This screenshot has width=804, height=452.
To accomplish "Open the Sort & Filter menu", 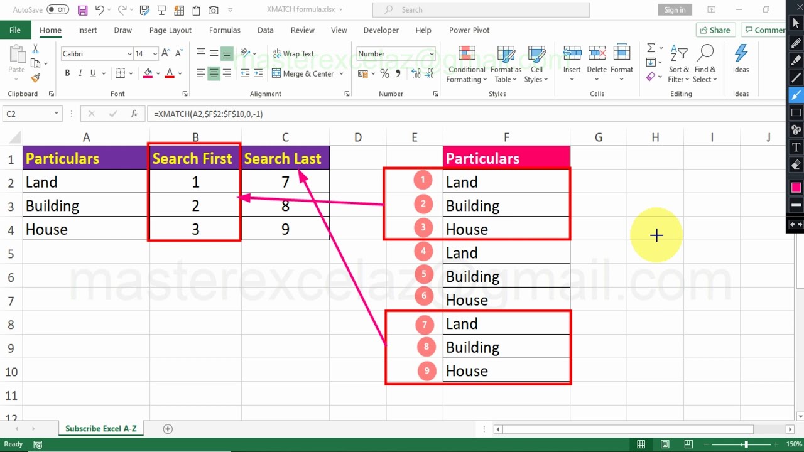I will click(678, 64).
